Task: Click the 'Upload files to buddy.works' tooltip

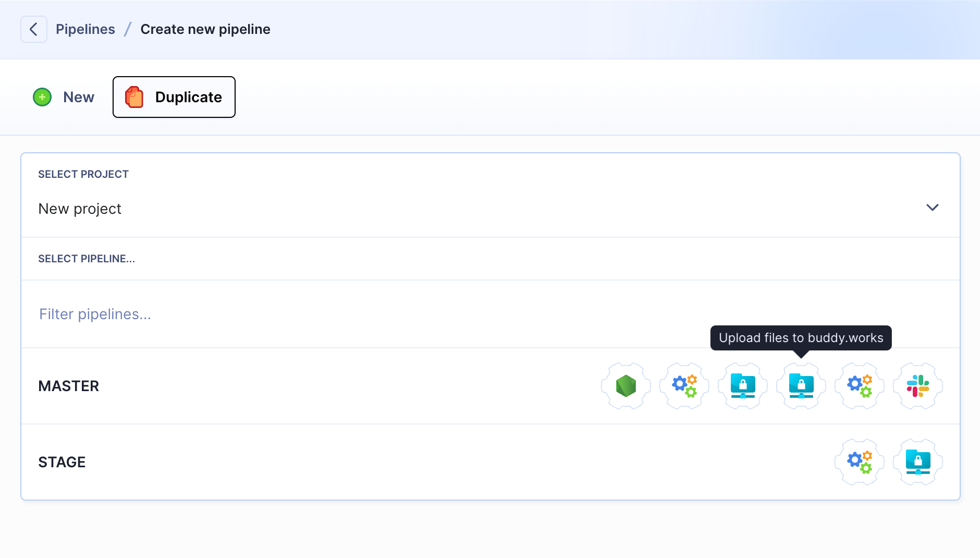Action: (x=801, y=338)
